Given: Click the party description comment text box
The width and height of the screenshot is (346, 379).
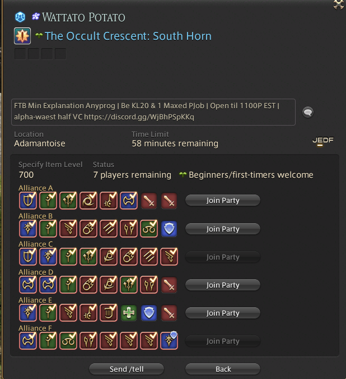Looking at the screenshot, I should coord(153,112).
